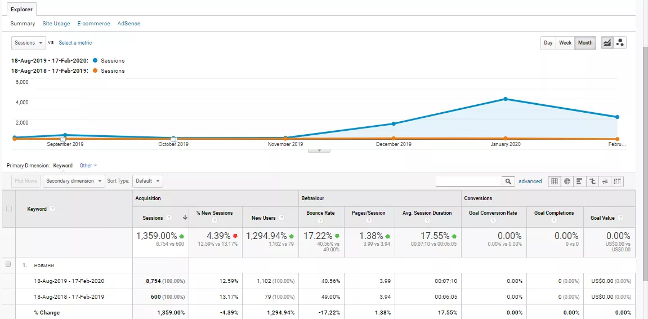648x319 pixels.
Task: Open the Sort Type Default dropdown
Action: 148,181
